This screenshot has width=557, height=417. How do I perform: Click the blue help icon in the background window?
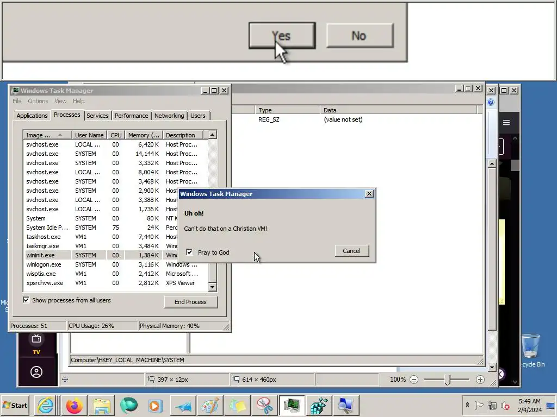(491, 103)
